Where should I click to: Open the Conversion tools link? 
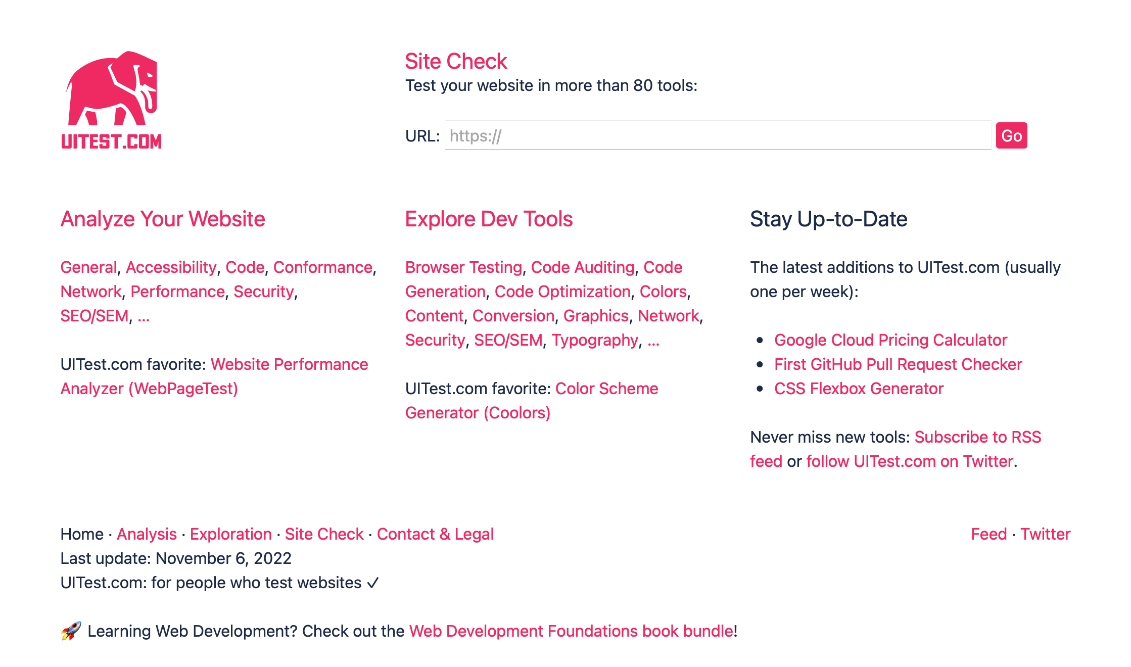pyautogui.click(x=513, y=316)
